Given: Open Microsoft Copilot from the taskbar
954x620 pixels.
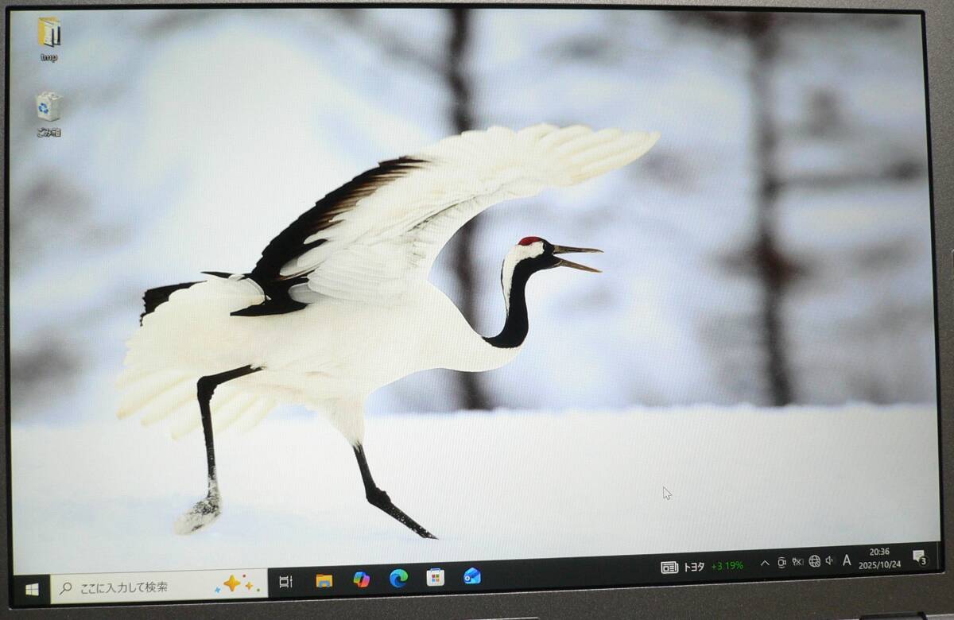Looking at the screenshot, I should point(362,579).
